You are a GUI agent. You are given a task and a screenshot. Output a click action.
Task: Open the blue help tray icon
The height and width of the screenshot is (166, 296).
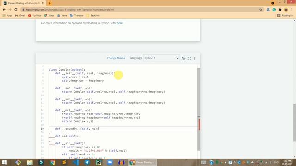(211, 162)
